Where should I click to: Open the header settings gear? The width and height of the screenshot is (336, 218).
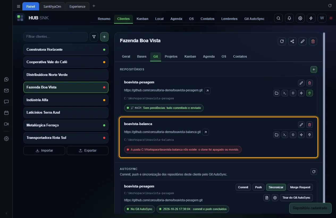pyautogui.click(x=300, y=18)
